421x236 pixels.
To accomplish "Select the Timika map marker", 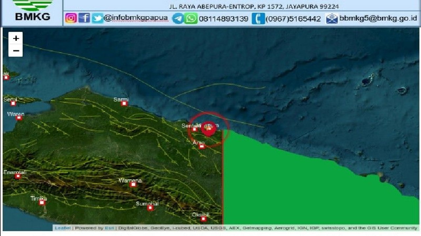I will click(x=42, y=203).
